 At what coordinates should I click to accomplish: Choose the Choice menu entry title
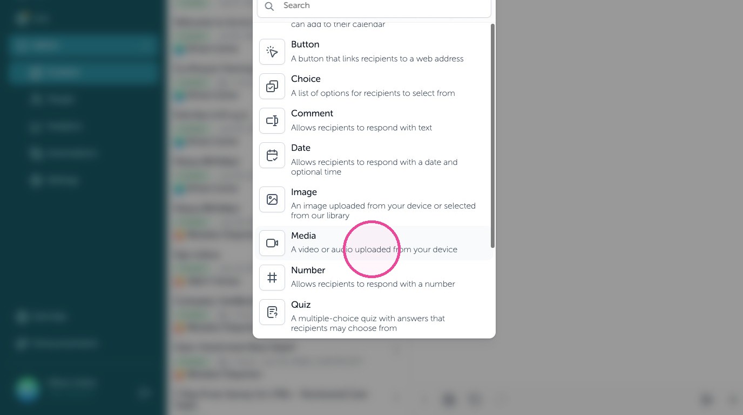click(x=306, y=79)
